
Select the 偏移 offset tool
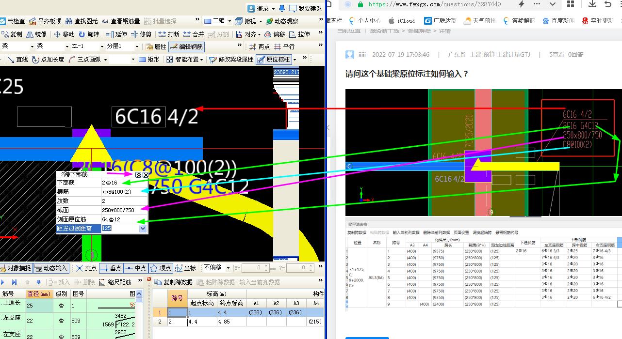tap(275, 34)
